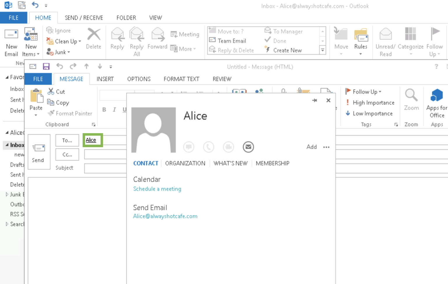
Task: Click inside the Subject field
Action: point(105,168)
